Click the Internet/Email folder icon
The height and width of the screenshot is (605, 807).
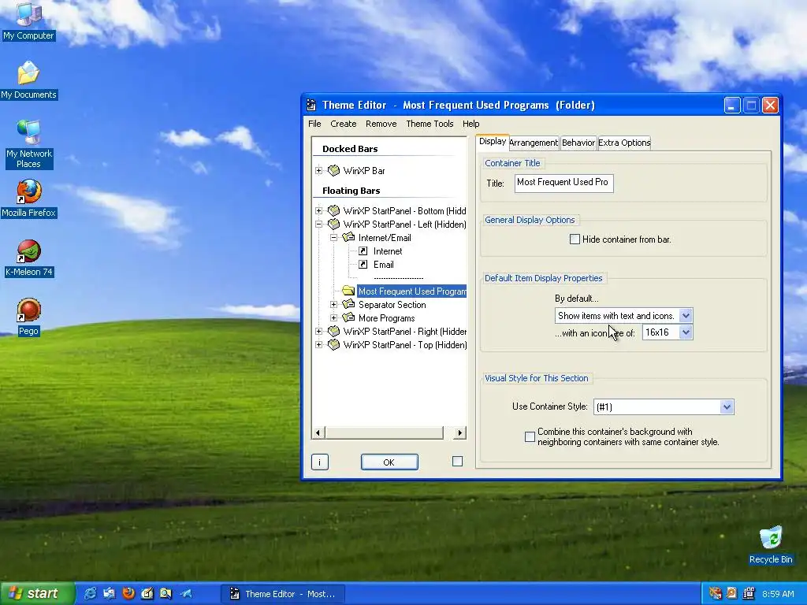348,237
